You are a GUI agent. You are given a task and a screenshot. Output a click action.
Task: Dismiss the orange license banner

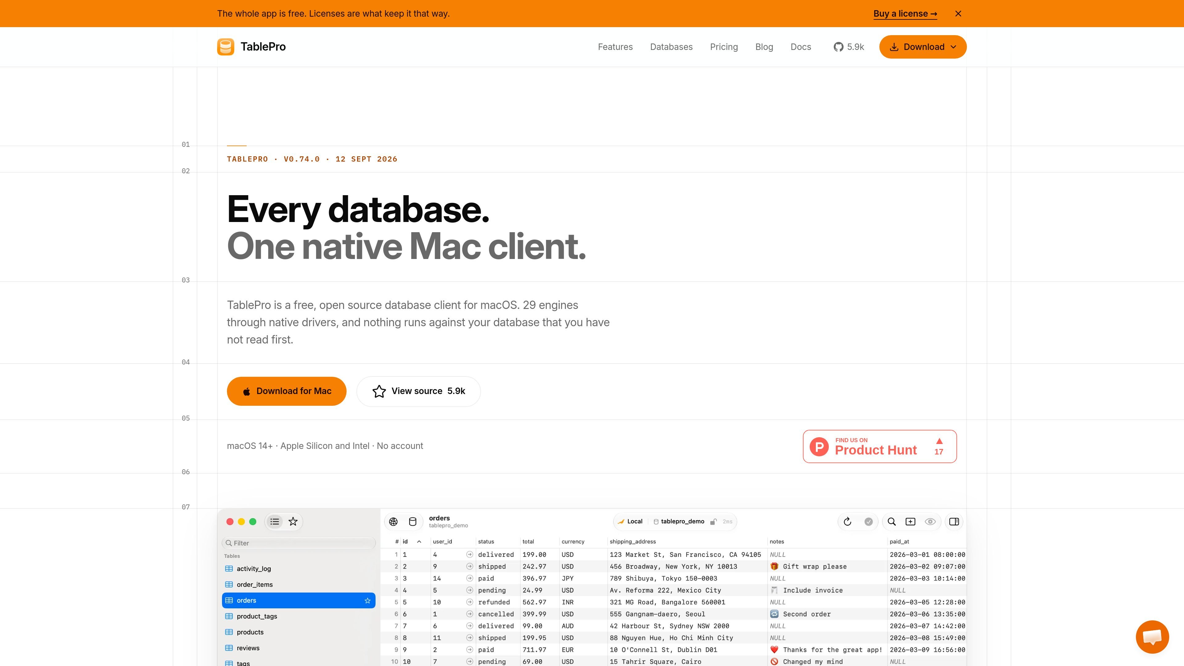(958, 14)
